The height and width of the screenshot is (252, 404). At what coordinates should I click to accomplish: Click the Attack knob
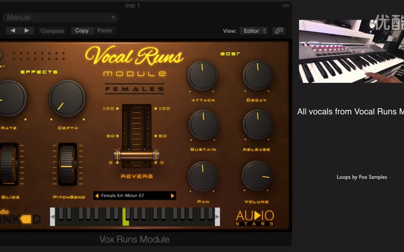click(202, 76)
